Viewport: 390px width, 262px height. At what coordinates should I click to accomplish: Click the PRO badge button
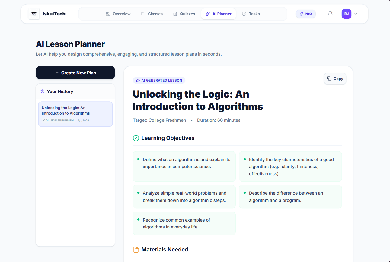[306, 14]
